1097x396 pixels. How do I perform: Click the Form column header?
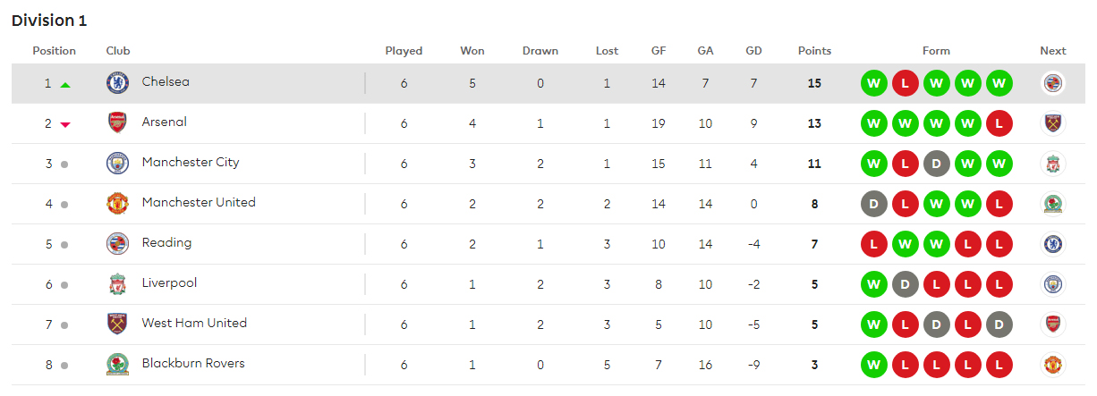[x=936, y=51]
